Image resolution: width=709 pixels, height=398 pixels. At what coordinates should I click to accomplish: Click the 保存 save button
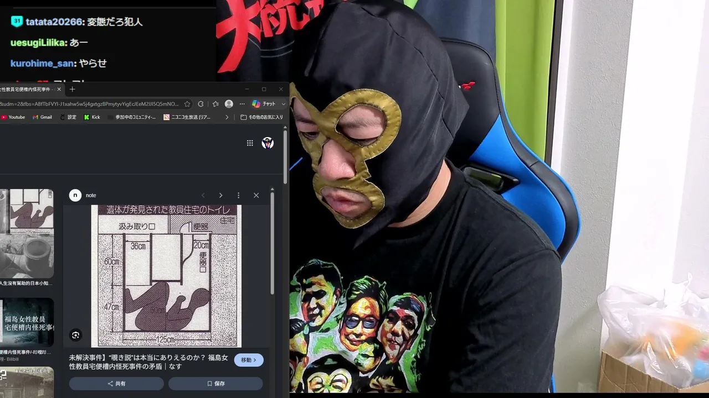click(x=215, y=384)
